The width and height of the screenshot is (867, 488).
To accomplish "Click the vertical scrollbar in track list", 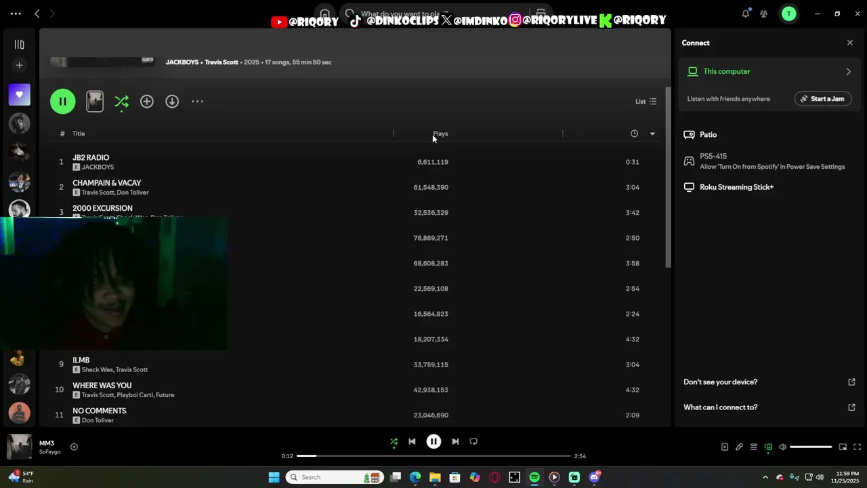I will [668, 178].
